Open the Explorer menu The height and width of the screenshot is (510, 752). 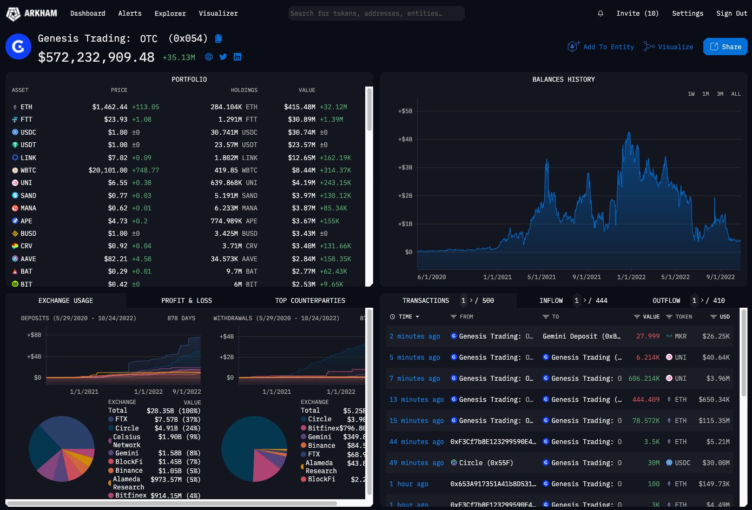(170, 14)
